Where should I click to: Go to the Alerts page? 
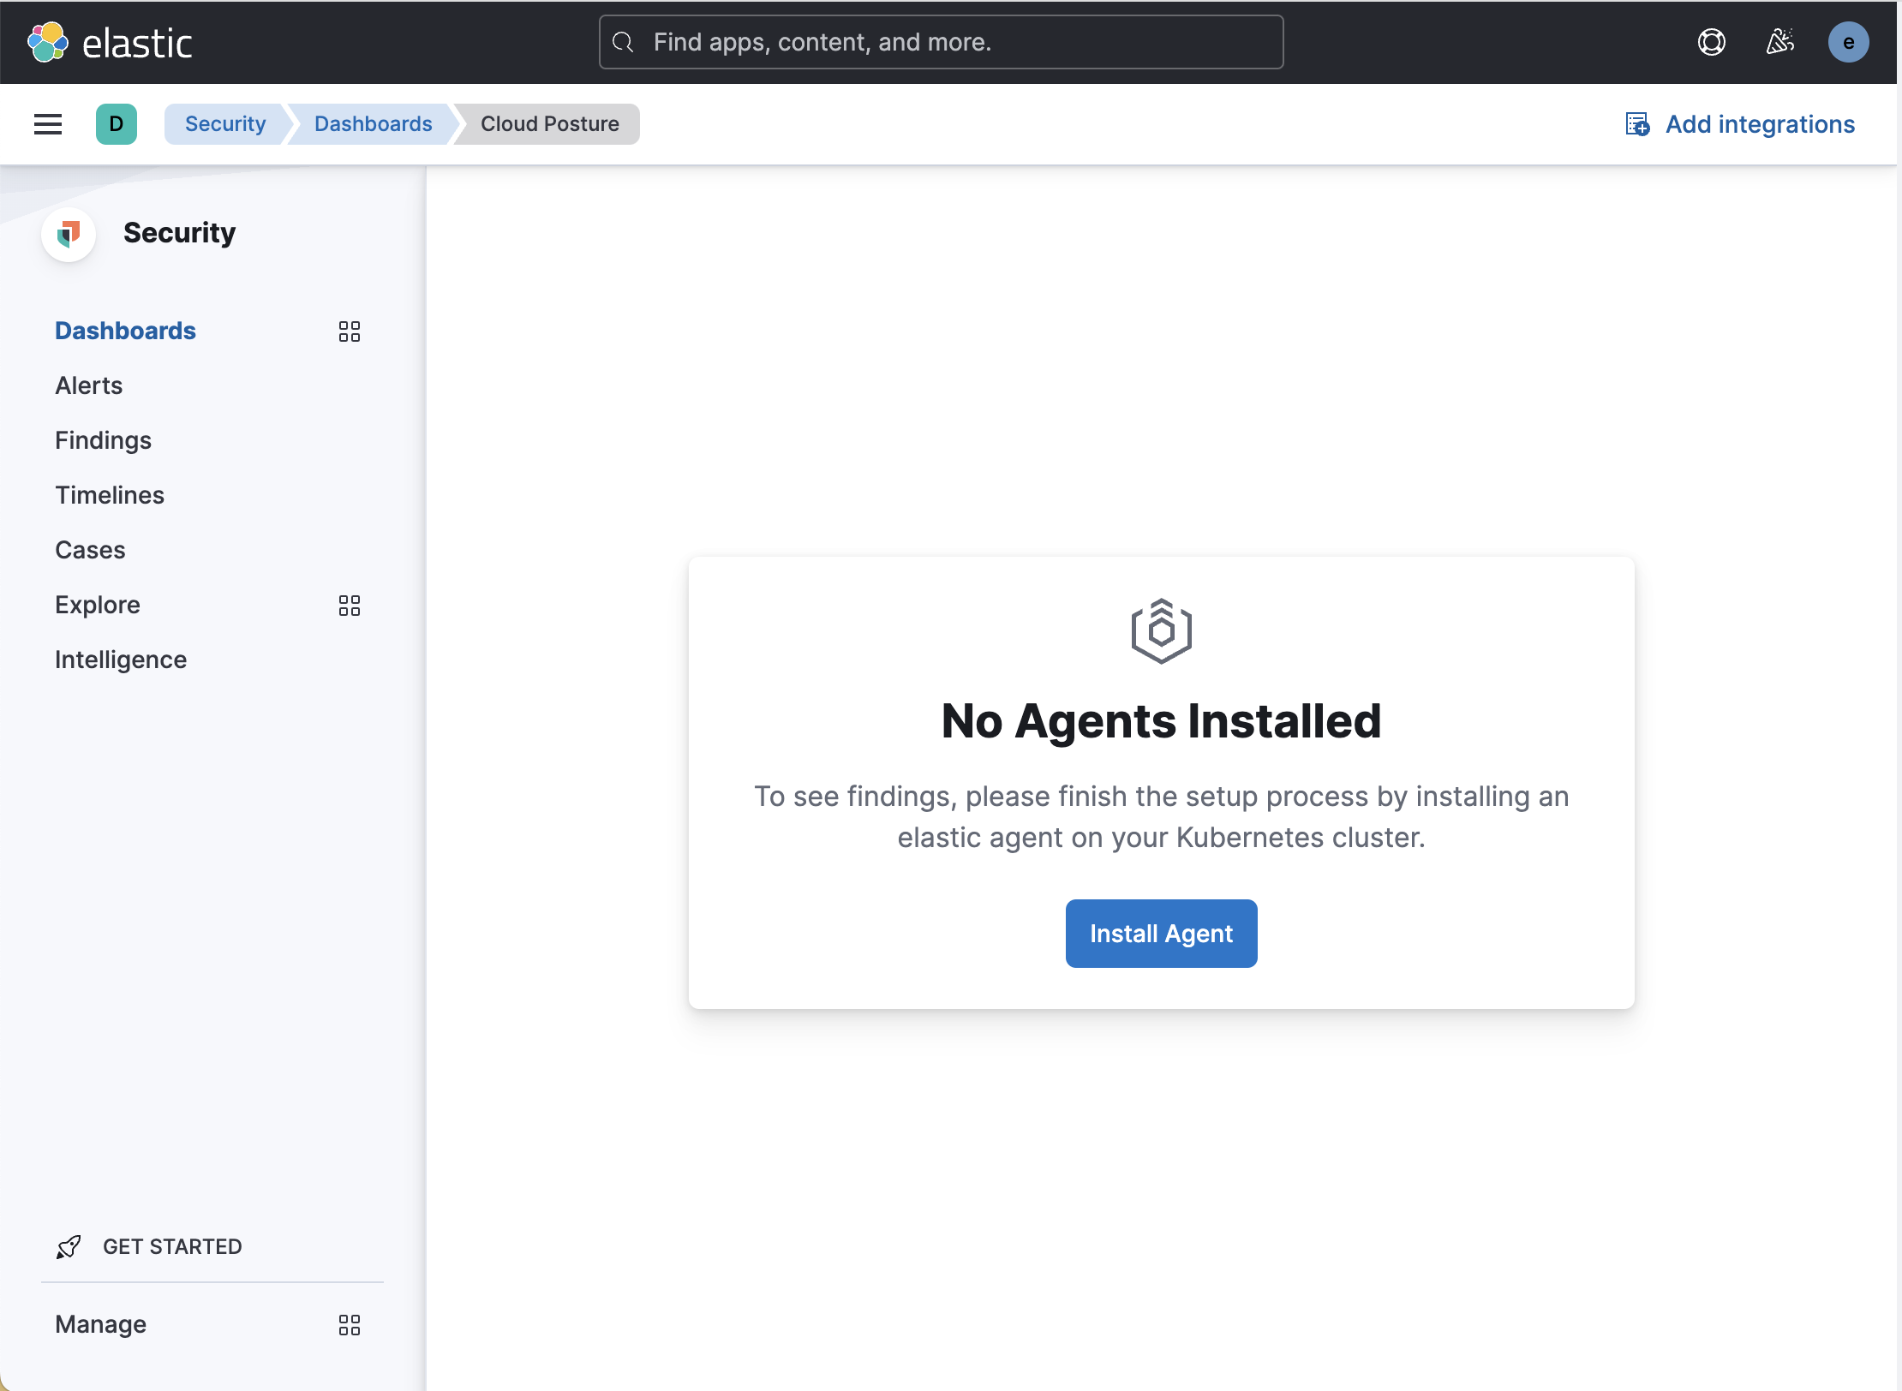click(x=88, y=385)
